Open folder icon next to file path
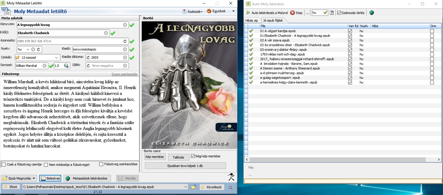 [x=193, y=187]
